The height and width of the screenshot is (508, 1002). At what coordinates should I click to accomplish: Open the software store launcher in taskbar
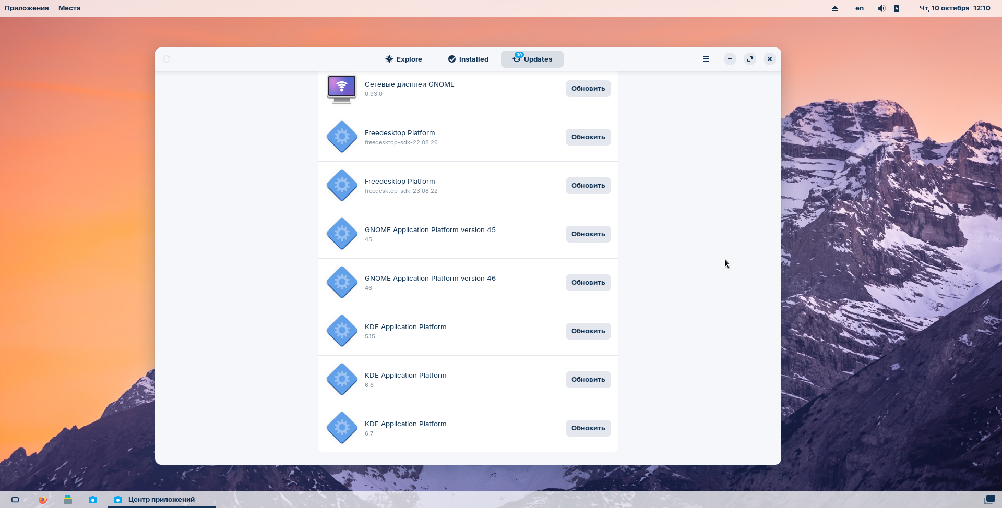[93, 500]
